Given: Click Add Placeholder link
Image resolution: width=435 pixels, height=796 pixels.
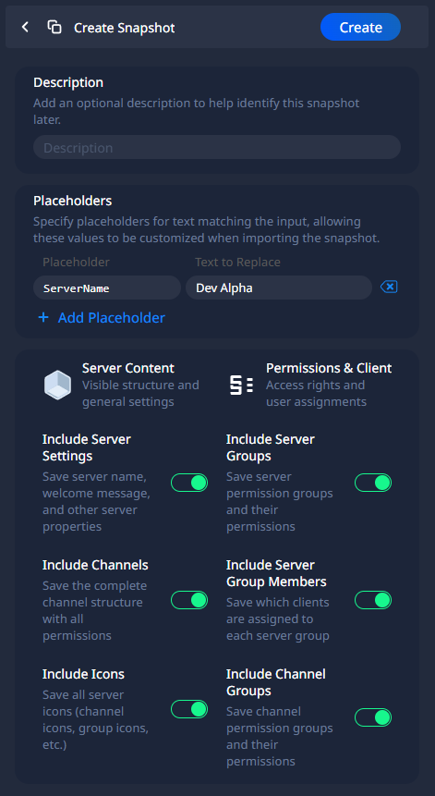Looking at the screenshot, I should click(112, 318).
